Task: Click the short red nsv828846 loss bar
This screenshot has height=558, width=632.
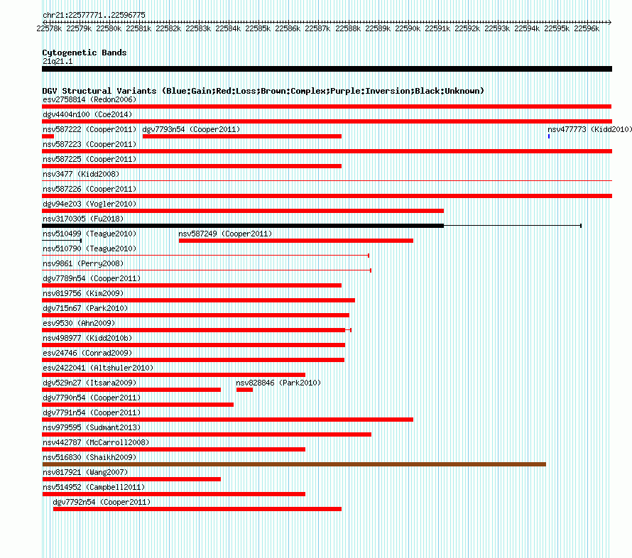Action: [x=244, y=390]
